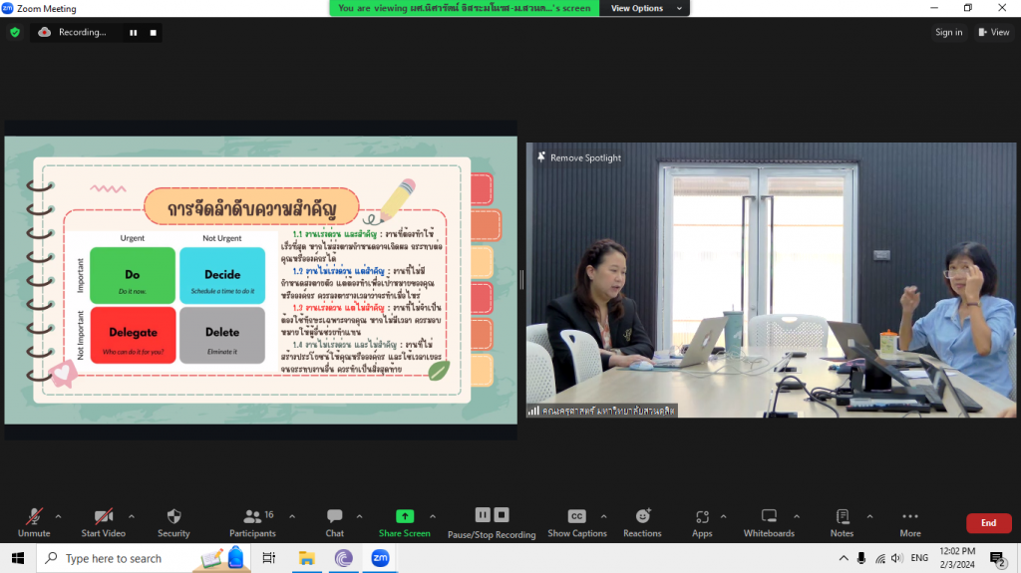Open the Apps panel
This screenshot has height=573, width=1021.
(x=702, y=521)
